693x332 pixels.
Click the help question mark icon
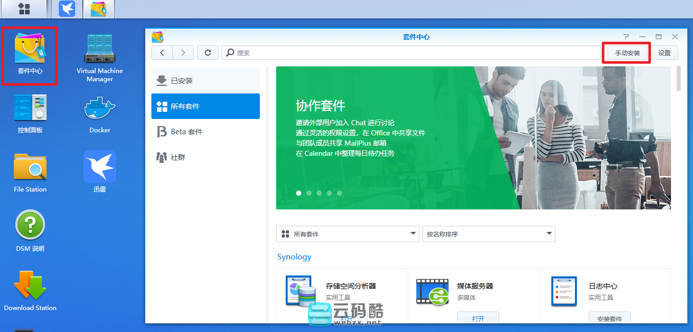(626, 36)
